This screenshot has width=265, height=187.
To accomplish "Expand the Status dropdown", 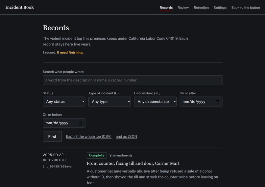I will 64,102.
